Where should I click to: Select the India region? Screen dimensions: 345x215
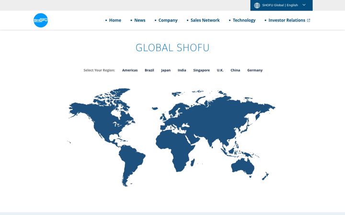(x=182, y=70)
